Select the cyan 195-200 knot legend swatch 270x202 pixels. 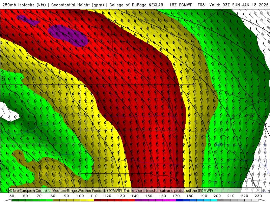[214, 200]
